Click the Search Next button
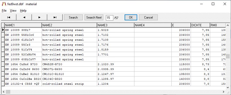Screen dimensions: 231x95 click(94, 18)
